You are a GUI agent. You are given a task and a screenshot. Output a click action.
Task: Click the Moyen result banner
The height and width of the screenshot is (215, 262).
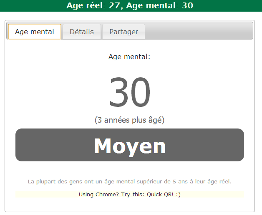tap(130, 145)
